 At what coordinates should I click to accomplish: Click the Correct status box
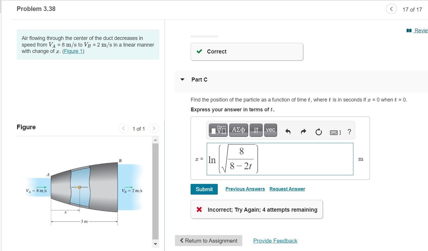(247, 52)
